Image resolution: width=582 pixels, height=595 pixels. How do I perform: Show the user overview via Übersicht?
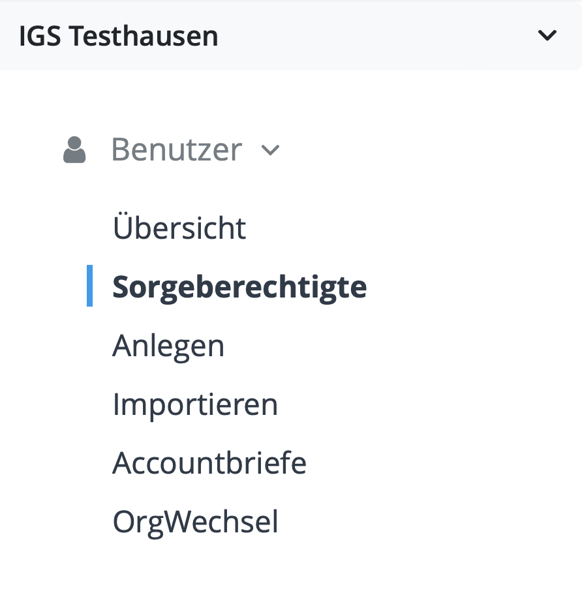179,228
